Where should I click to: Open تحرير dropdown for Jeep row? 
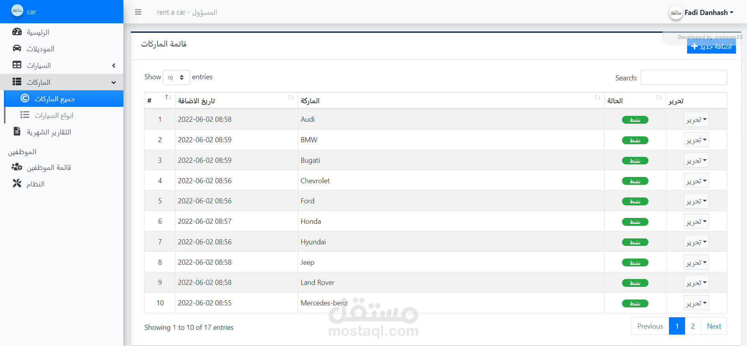pos(696,262)
